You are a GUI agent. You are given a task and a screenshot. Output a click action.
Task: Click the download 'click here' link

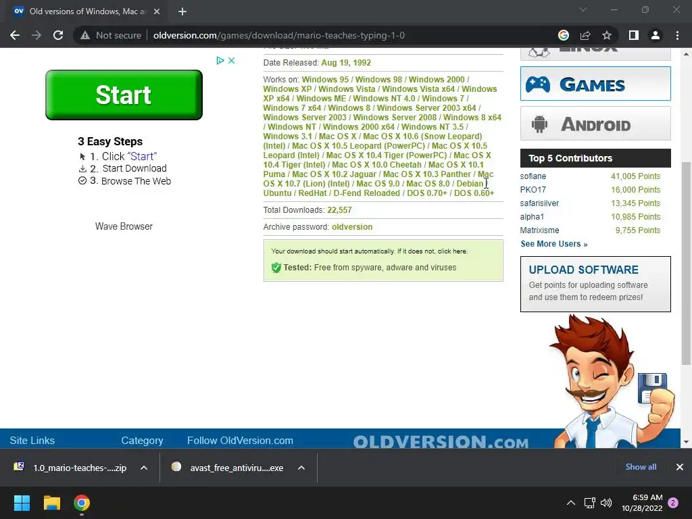[x=452, y=251]
